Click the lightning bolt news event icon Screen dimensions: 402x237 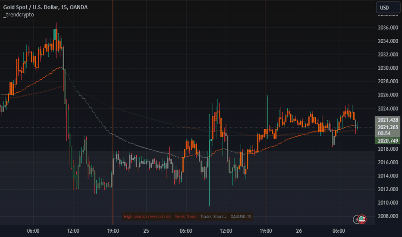pyautogui.click(x=355, y=219)
